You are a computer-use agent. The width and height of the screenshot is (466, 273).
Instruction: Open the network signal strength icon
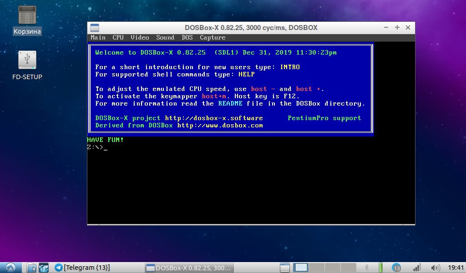[417, 268]
